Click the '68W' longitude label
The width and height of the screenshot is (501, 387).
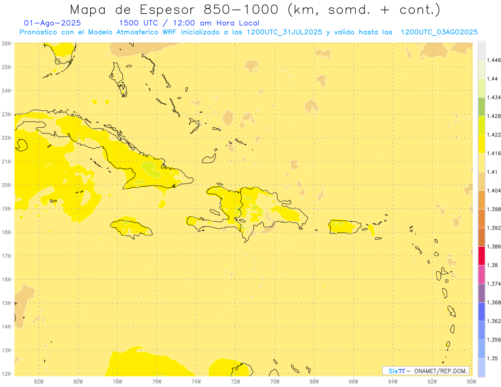pyautogui.click(x=314, y=382)
